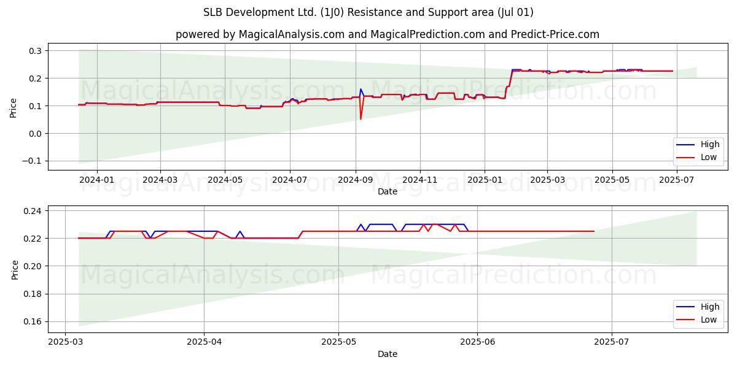Click the '2024-09' tick label on top chart
737x368 pixels.
tap(355, 180)
